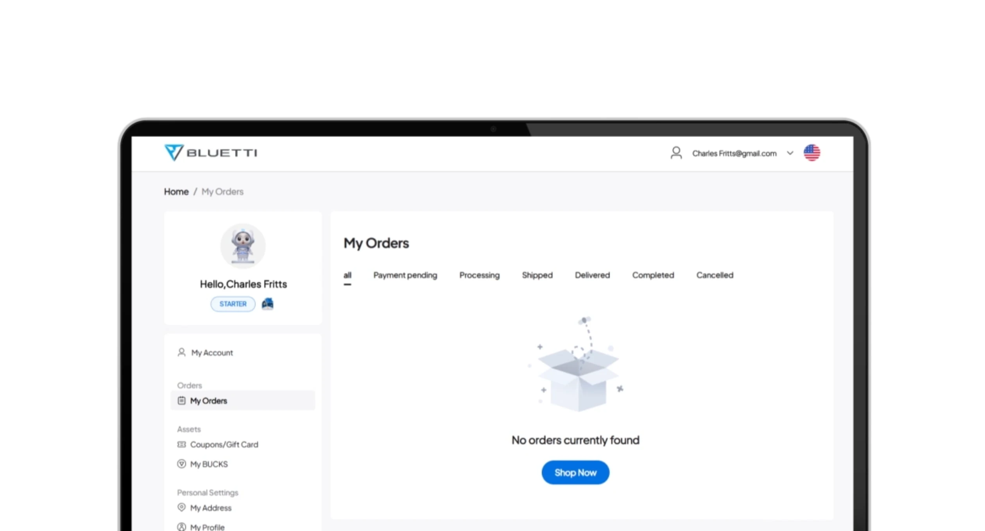Click the Coupons/Gift Card ticket icon

pos(181,444)
